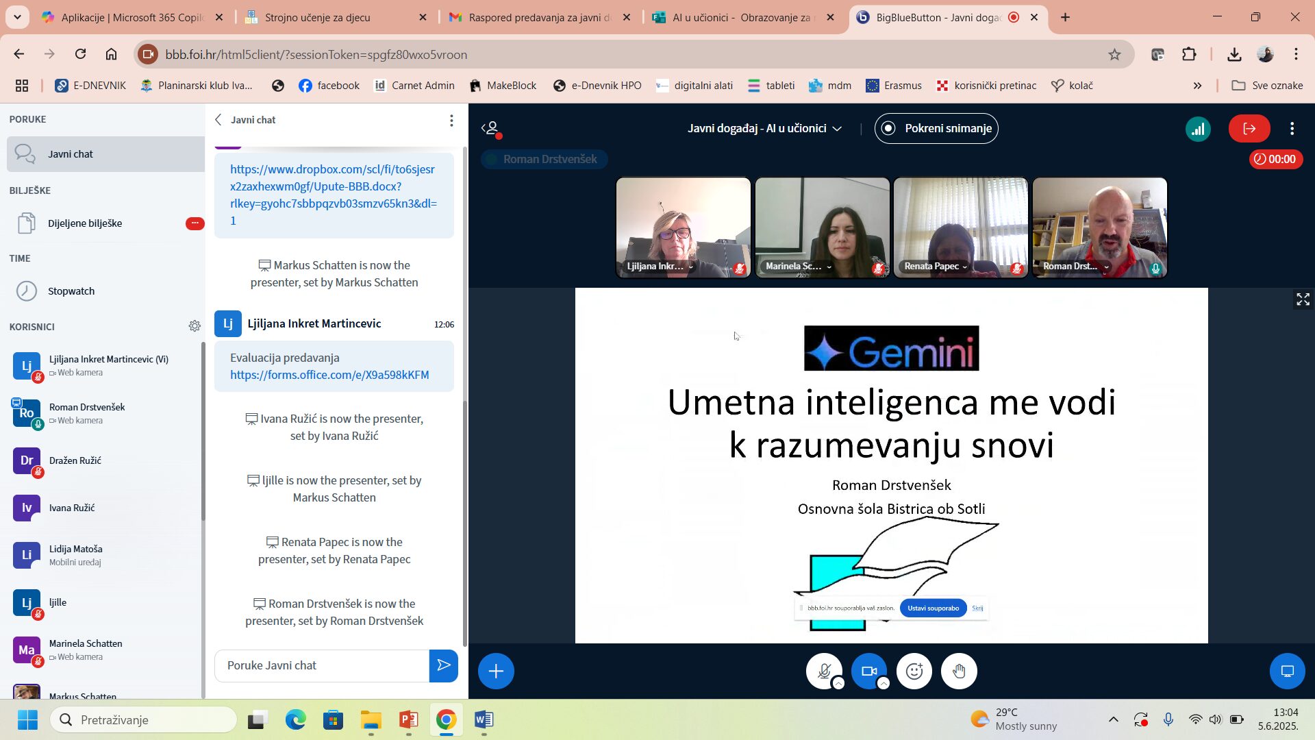Click the back chevron beside Javni chat
This screenshot has height=740, width=1315.
[218, 120]
